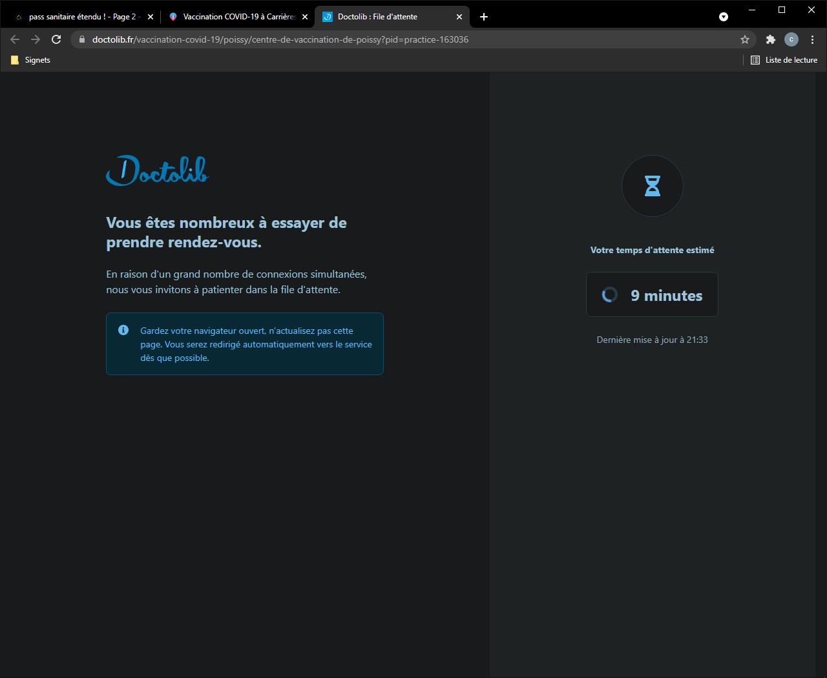
Task: Open the Liste de lecture panel
Action: (x=784, y=60)
